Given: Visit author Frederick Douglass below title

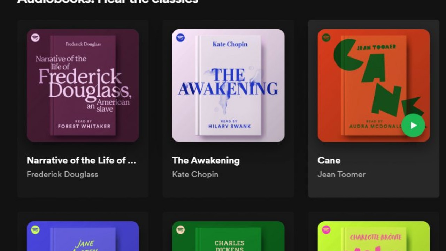Looking at the screenshot, I should (x=62, y=174).
